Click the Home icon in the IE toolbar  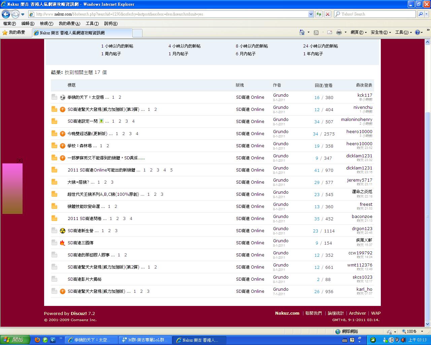[x=302, y=32]
